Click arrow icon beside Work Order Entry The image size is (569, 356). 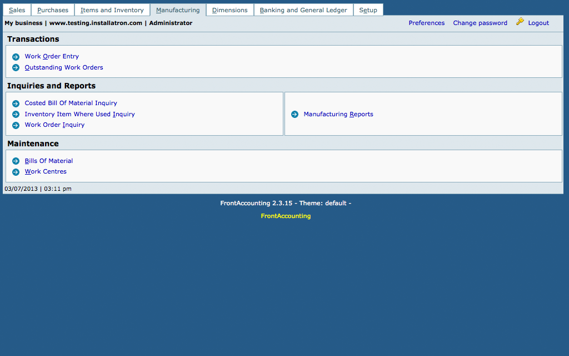pyautogui.click(x=16, y=57)
